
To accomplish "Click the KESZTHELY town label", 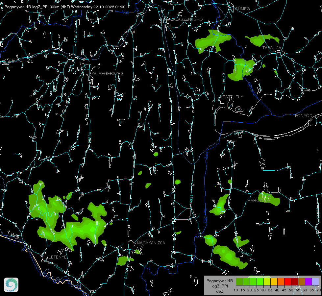I will (x=232, y=97).
